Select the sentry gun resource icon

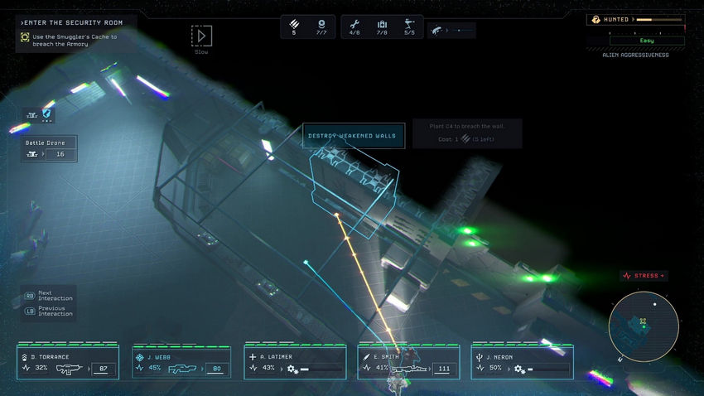pos(409,24)
